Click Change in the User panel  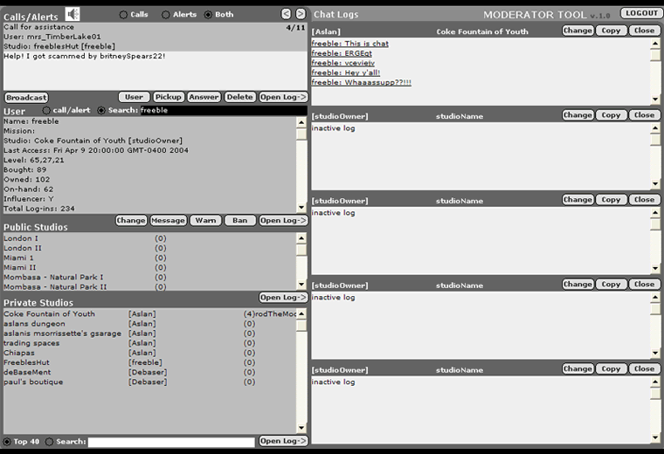(131, 220)
